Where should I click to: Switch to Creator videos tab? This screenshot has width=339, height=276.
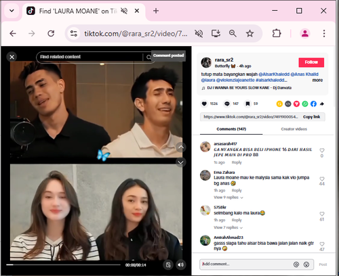pos(294,129)
